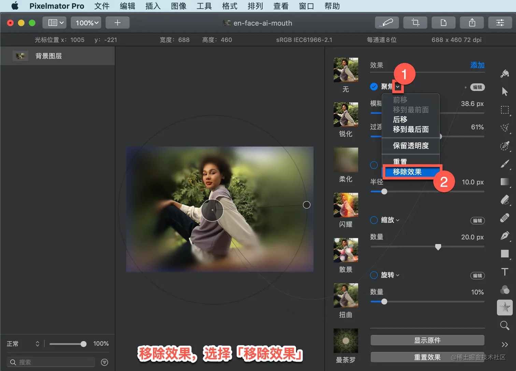Viewport: 516px width, 371px height.
Task: Click the layer filter icon beside search
Action: (104, 362)
